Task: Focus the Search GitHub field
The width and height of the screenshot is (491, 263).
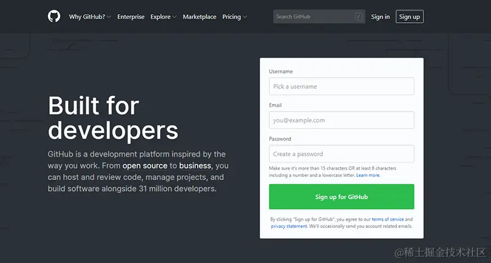Action: point(319,17)
